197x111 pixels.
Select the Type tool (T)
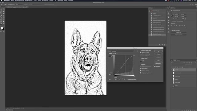pyautogui.click(x=4, y=17)
